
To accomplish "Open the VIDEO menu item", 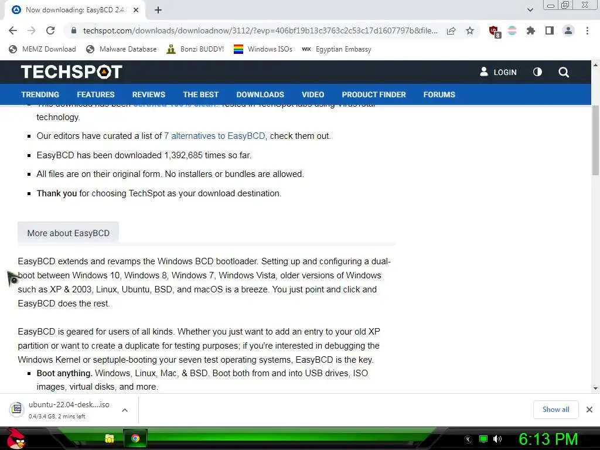I will [313, 94].
